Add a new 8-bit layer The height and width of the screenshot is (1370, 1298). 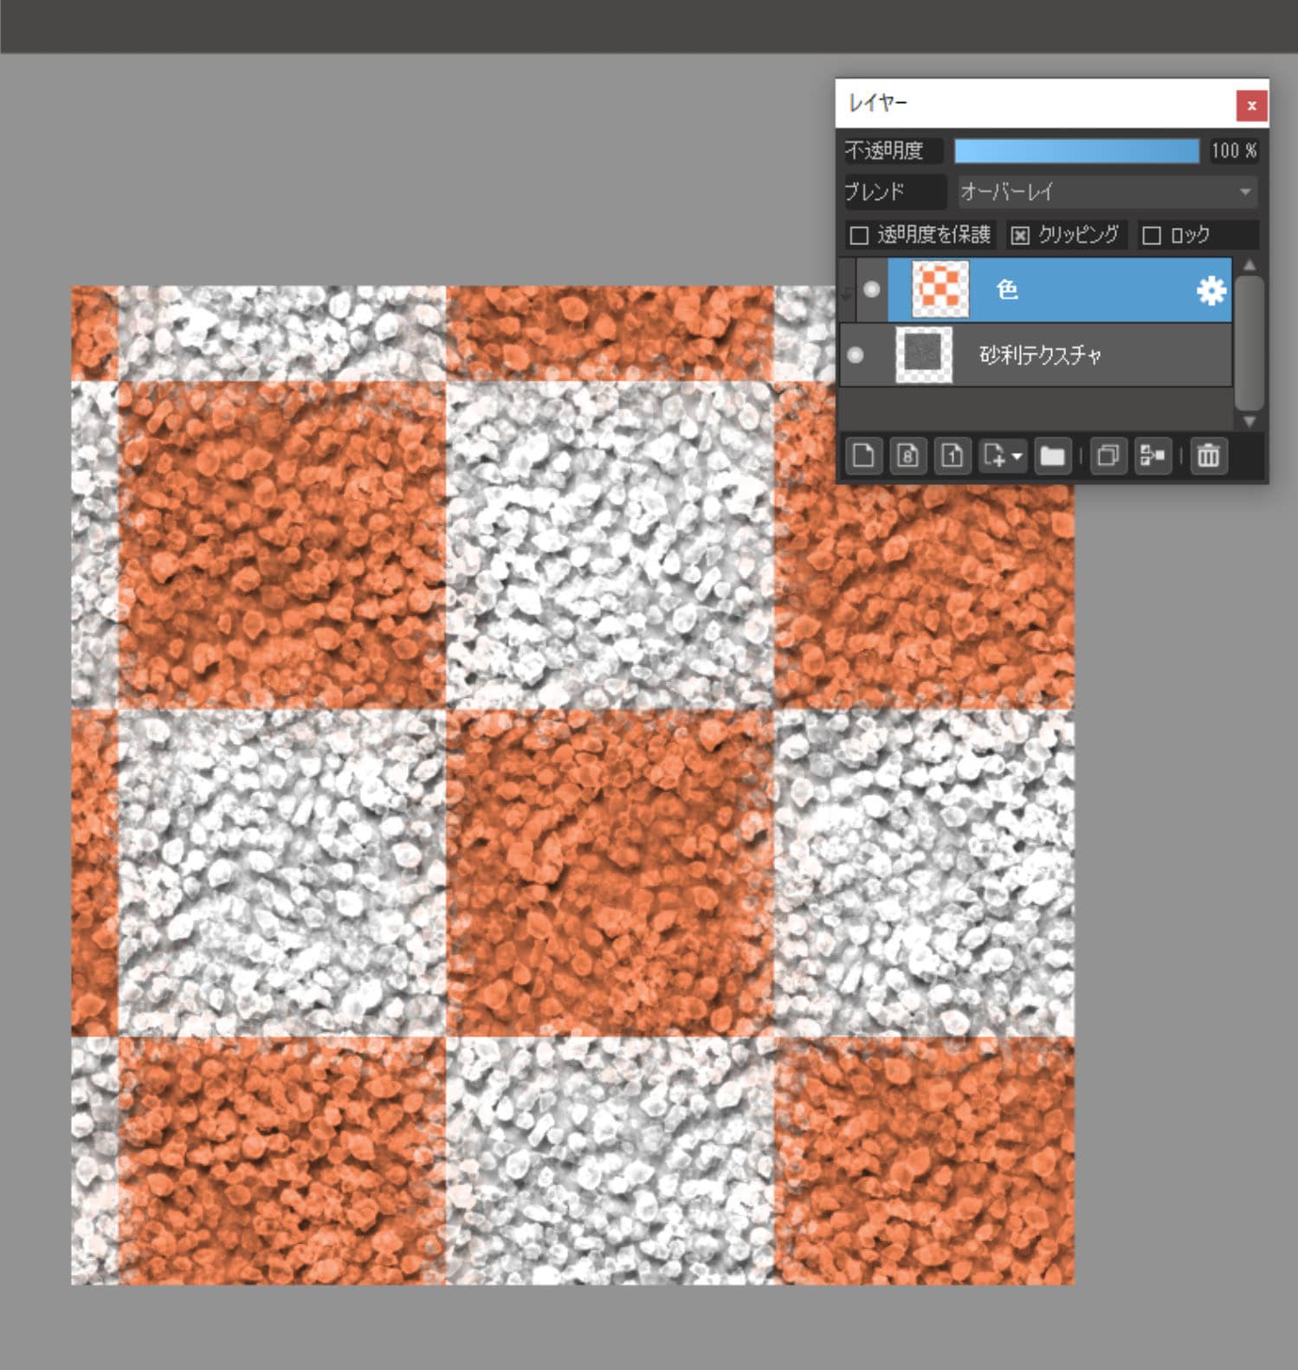(907, 456)
